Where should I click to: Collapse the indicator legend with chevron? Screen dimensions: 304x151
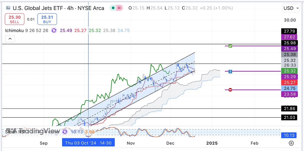pyautogui.click(x=10, y=39)
